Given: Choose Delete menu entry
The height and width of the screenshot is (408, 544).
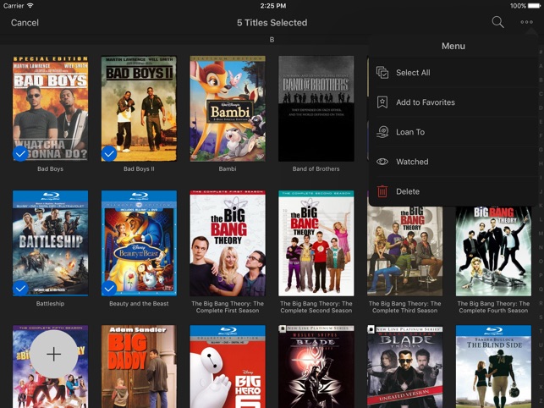Looking at the screenshot, I should tap(453, 191).
